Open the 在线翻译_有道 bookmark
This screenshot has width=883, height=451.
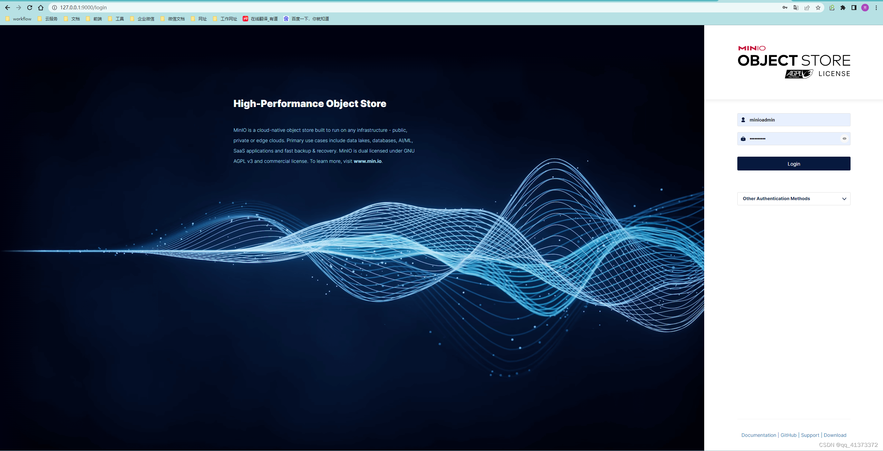[260, 19]
